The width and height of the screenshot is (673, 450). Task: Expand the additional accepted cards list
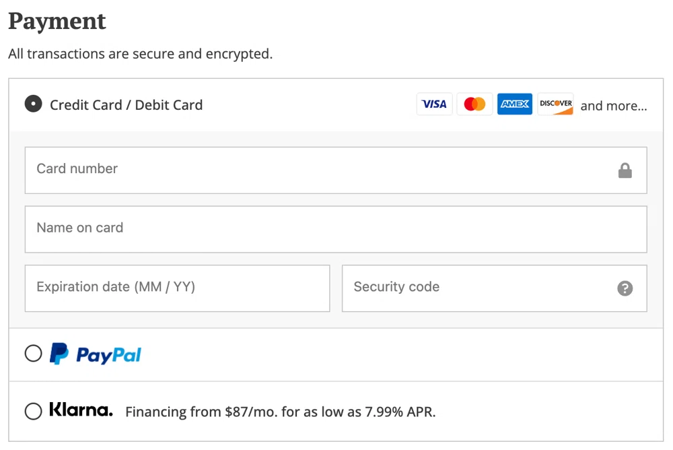point(614,105)
